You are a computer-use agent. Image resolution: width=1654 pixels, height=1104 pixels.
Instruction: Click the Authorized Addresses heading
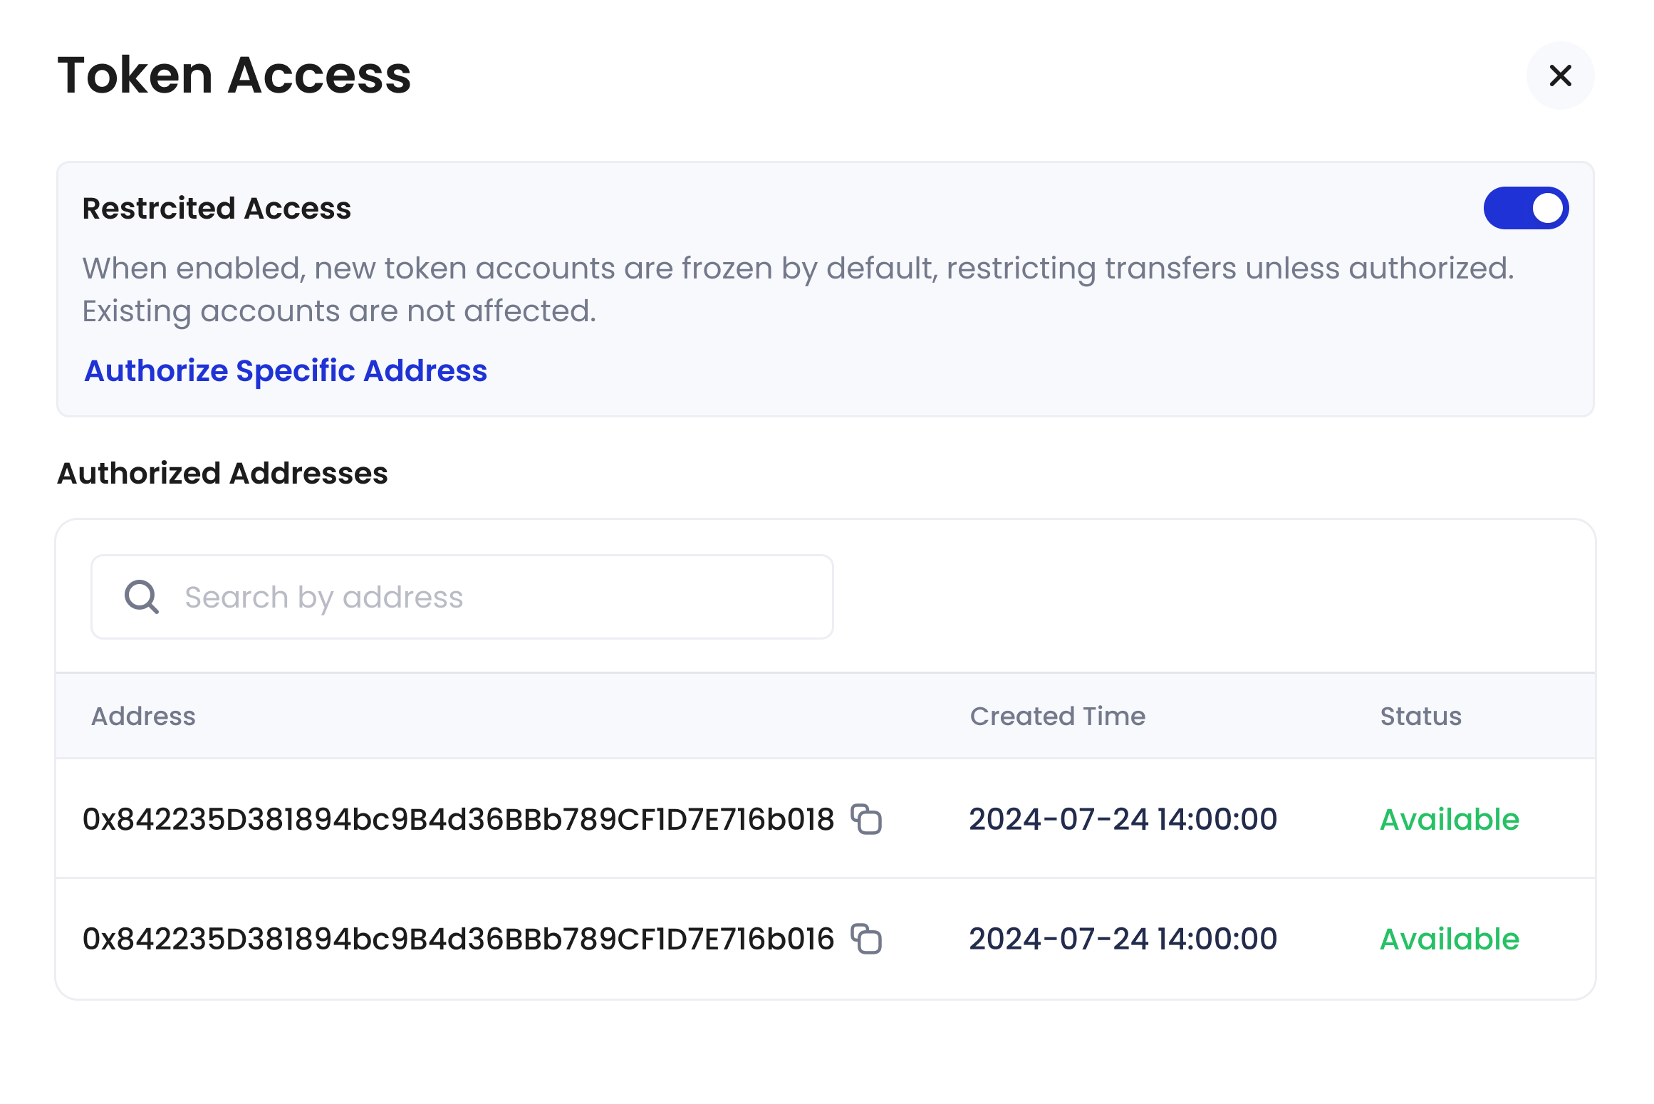click(x=222, y=472)
